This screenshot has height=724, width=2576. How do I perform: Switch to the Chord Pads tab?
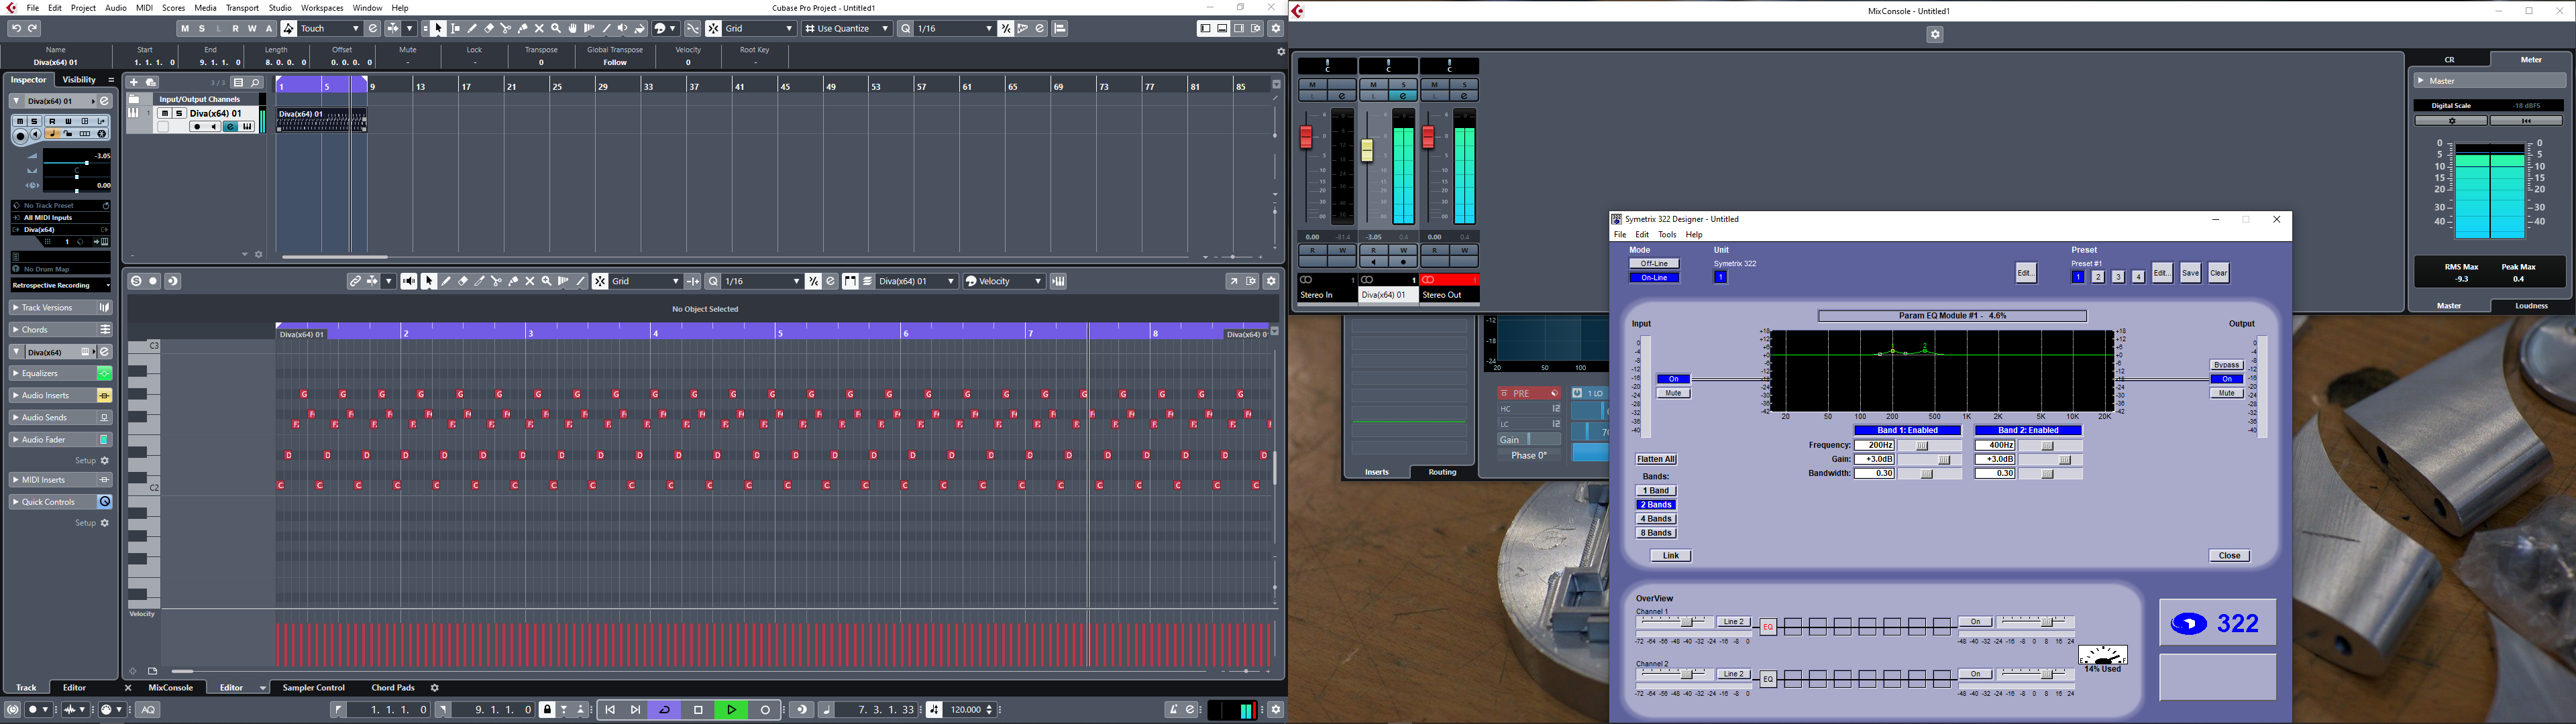coord(392,688)
